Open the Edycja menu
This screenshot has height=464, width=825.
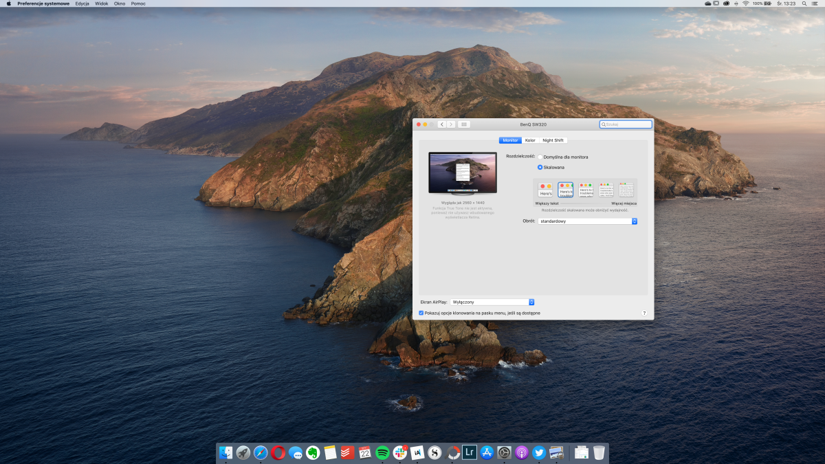click(x=82, y=3)
